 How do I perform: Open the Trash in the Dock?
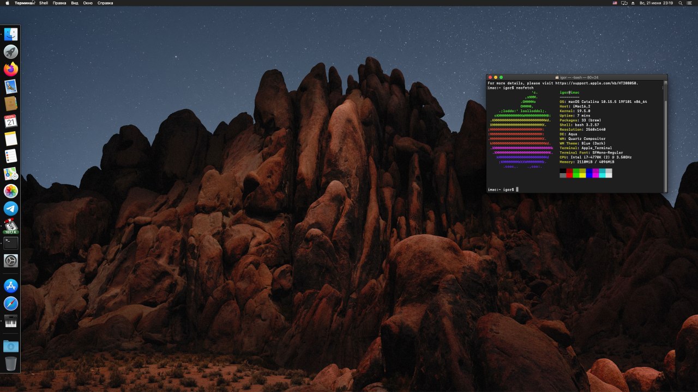tap(11, 363)
